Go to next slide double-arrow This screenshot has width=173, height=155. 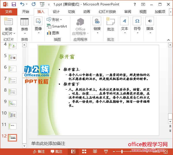click(170, 131)
